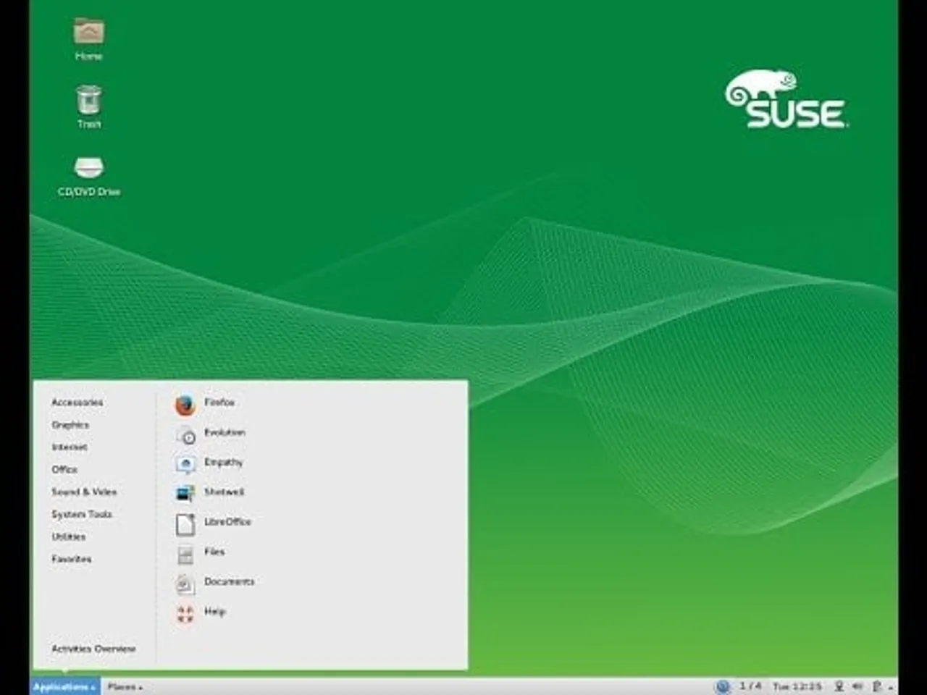Open Empathy chat from the menu
Screen dimensions: 927x695
click(x=209, y=463)
